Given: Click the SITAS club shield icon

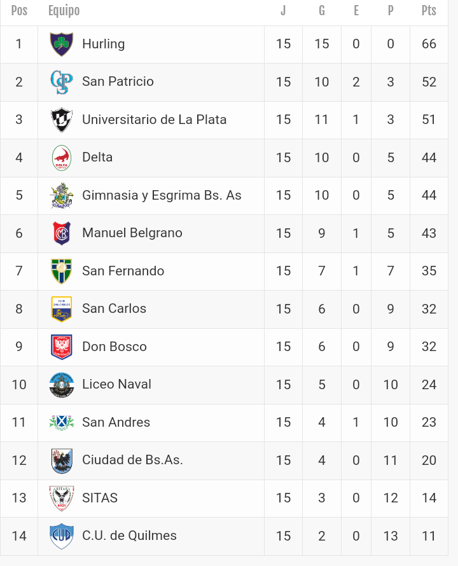Looking at the screenshot, I should (x=62, y=498).
